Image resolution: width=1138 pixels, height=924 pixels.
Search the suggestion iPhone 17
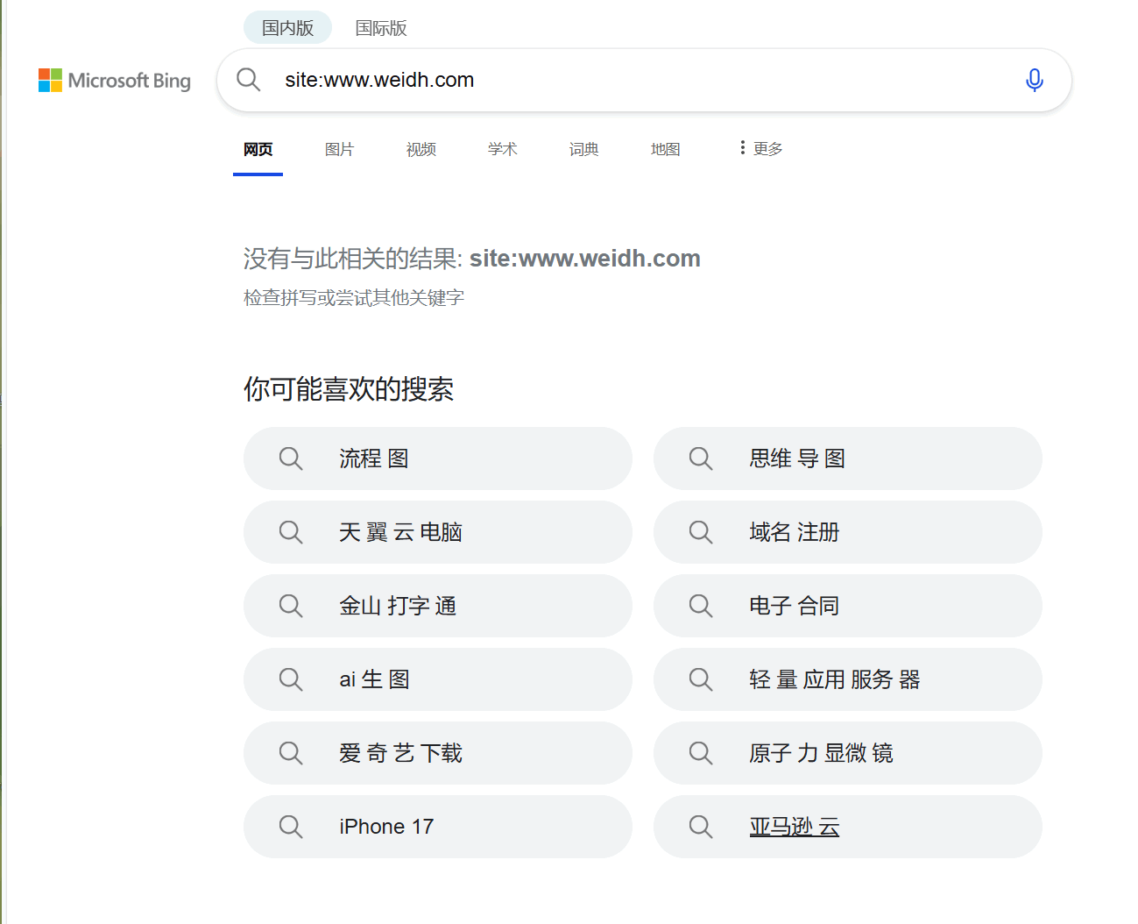tap(438, 827)
